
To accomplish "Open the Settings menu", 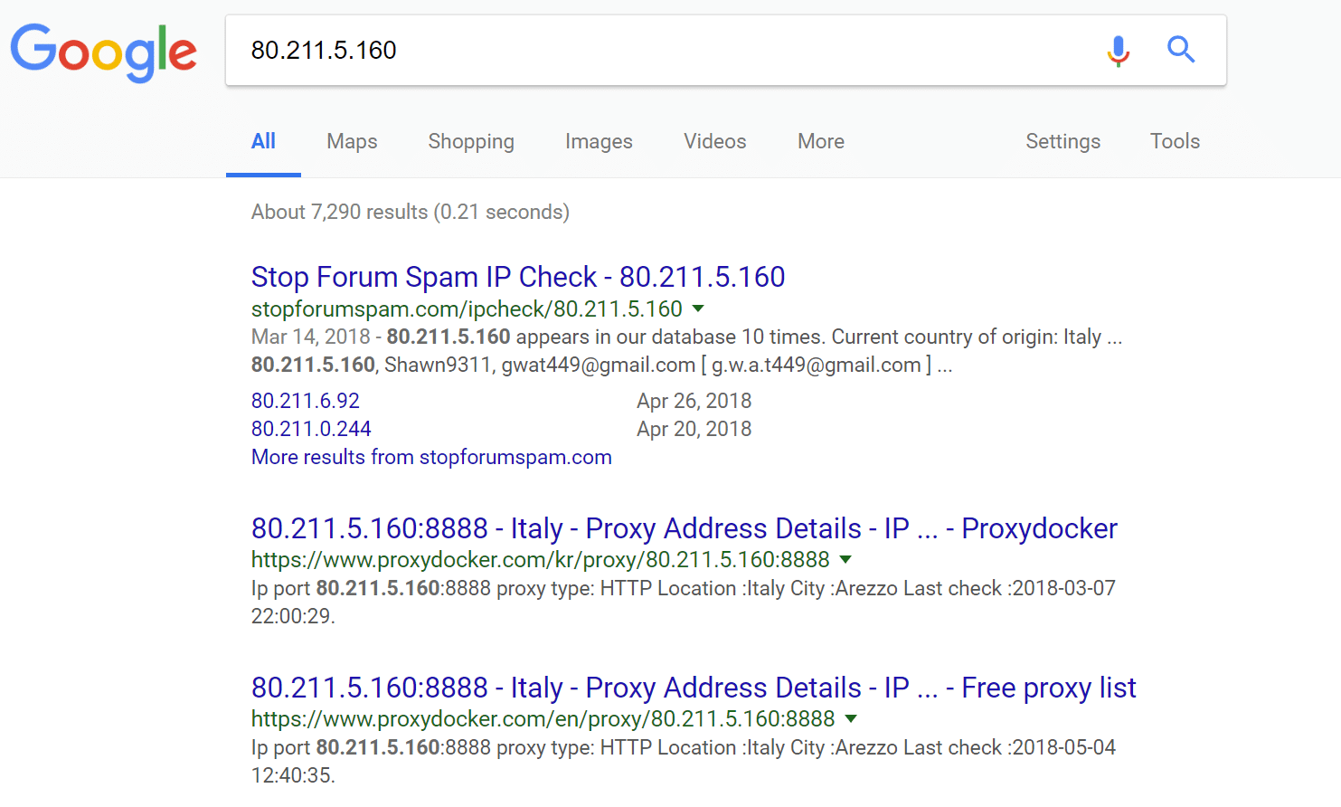I will (x=1062, y=141).
